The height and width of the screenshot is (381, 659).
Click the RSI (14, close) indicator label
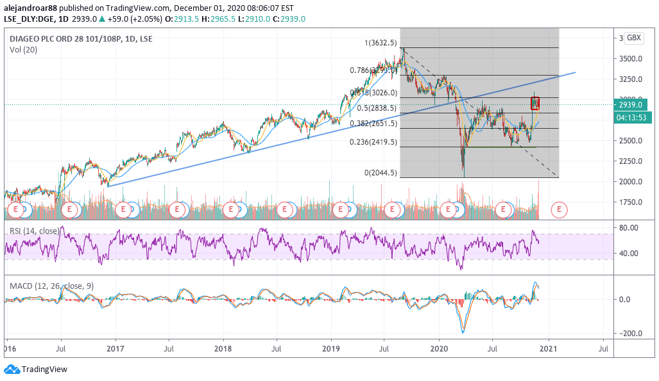[x=34, y=231]
